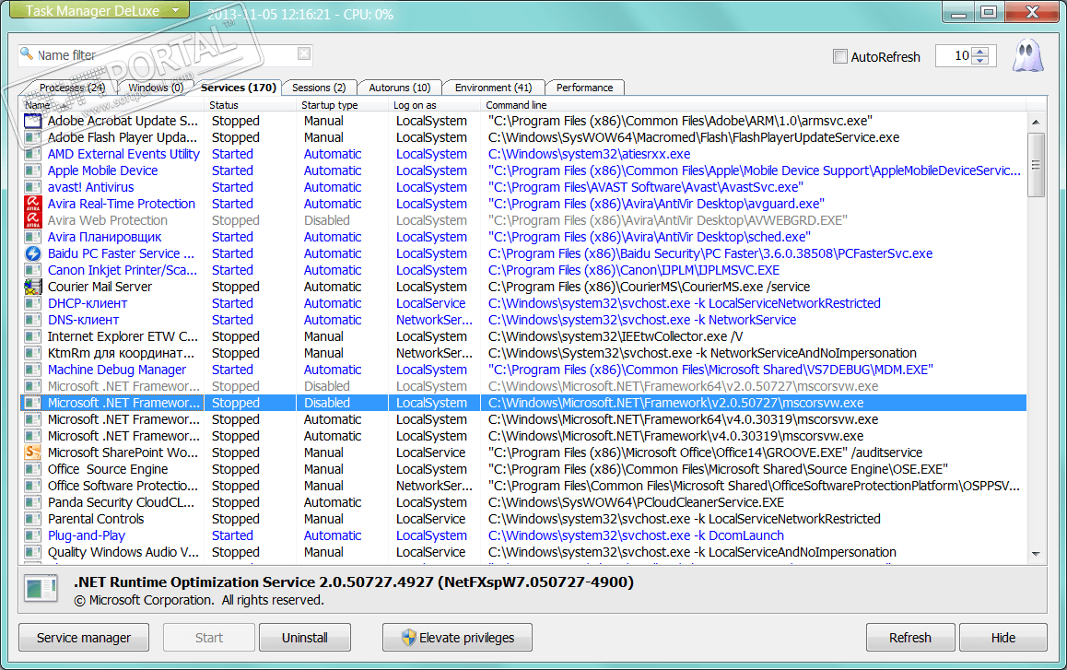Click the Avira Web Protection service icon
Screen dimensions: 1067x670
coord(32,220)
